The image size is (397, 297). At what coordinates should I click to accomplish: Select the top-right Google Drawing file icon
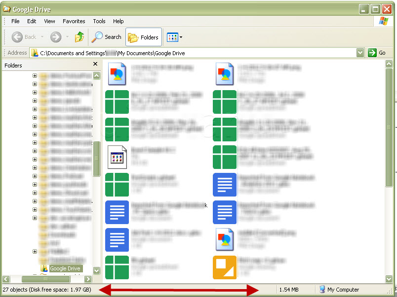224,74
